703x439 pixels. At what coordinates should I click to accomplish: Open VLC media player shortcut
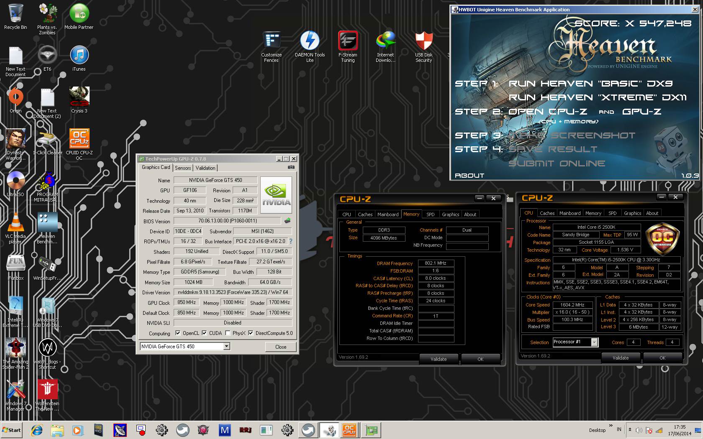pos(15,228)
